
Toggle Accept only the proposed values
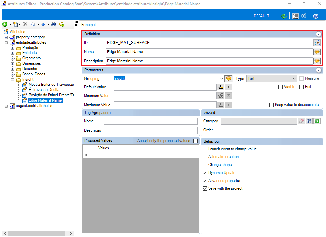pos(195,141)
